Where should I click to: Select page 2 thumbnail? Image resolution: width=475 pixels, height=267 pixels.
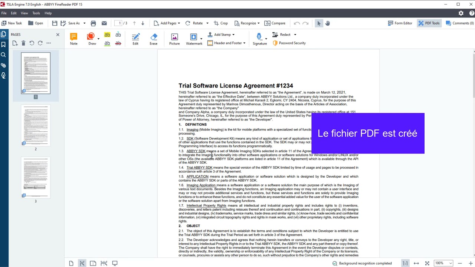pyautogui.click(x=36, y=125)
